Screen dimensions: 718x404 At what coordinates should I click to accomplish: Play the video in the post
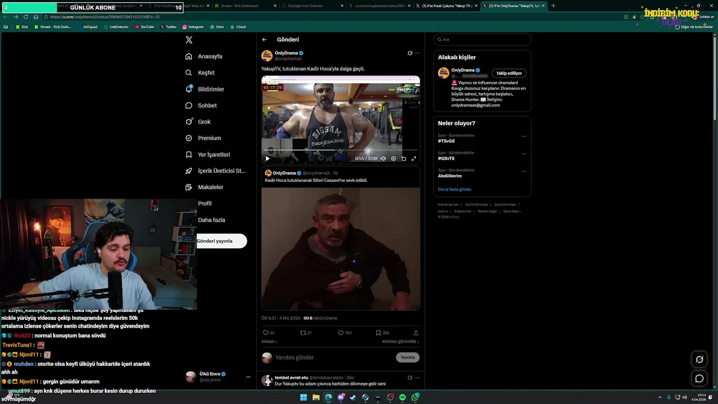268,159
